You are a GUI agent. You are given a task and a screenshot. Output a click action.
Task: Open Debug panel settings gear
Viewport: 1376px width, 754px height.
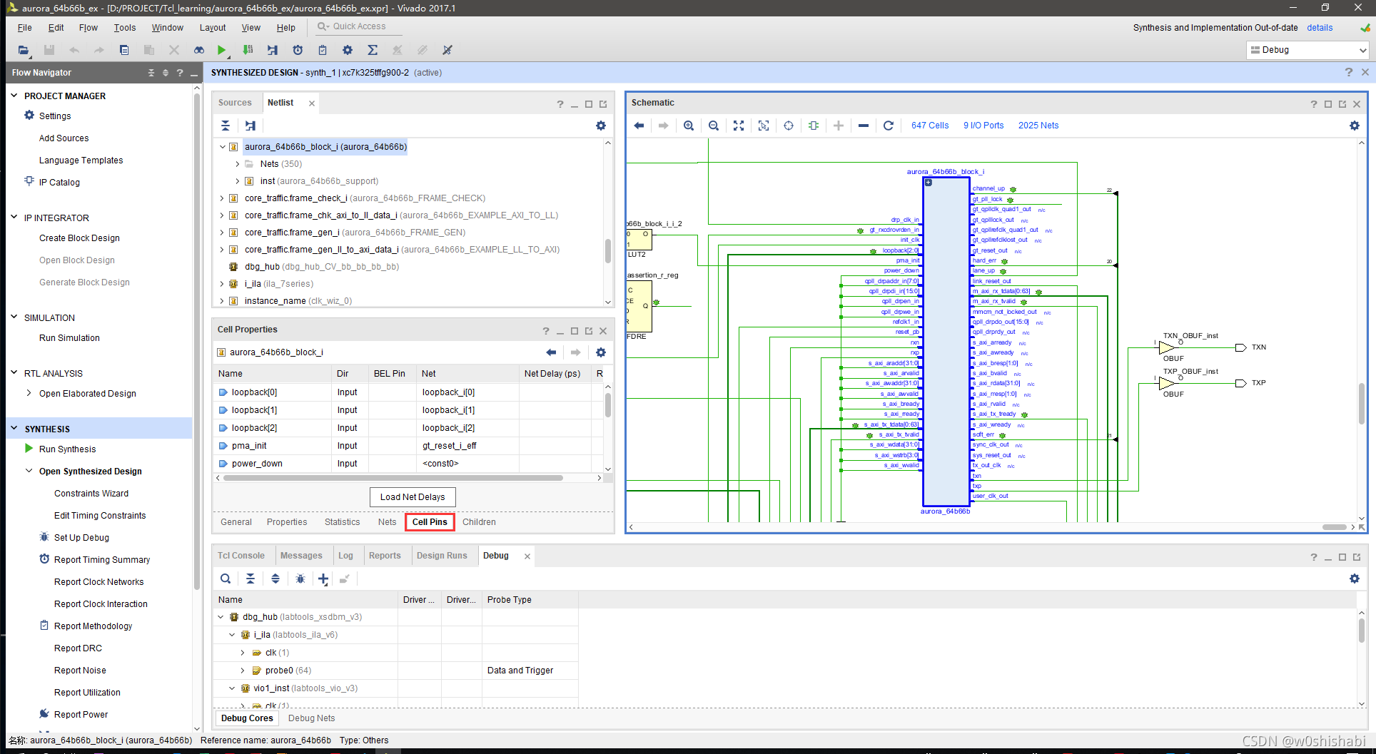coord(1355,579)
